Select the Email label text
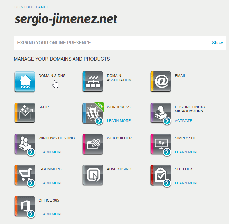 (x=180, y=76)
